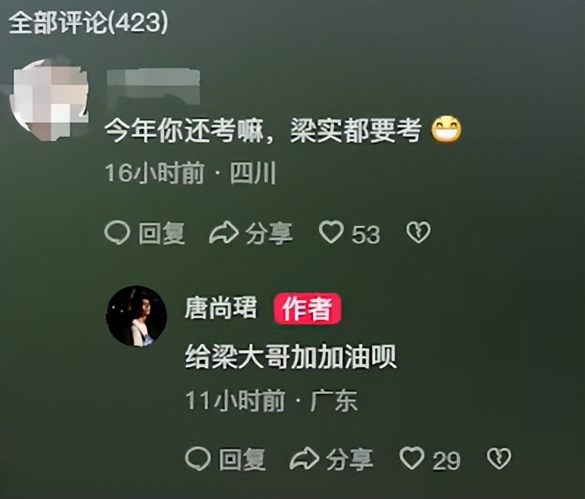Click 回复 text under the first comment
This screenshot has height=499, width=585.
(162, 233)
